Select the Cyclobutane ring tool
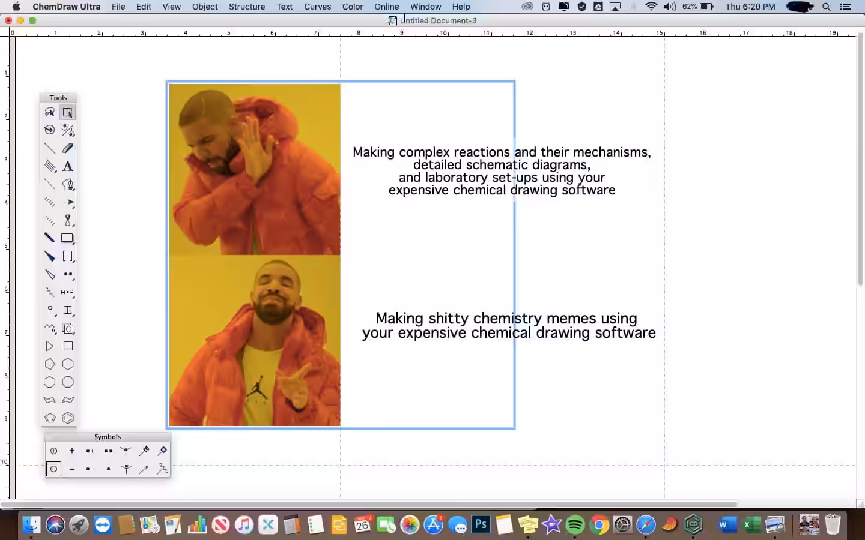Image resolution: width=865 pixels, height=540 pixels. [68, 346]
